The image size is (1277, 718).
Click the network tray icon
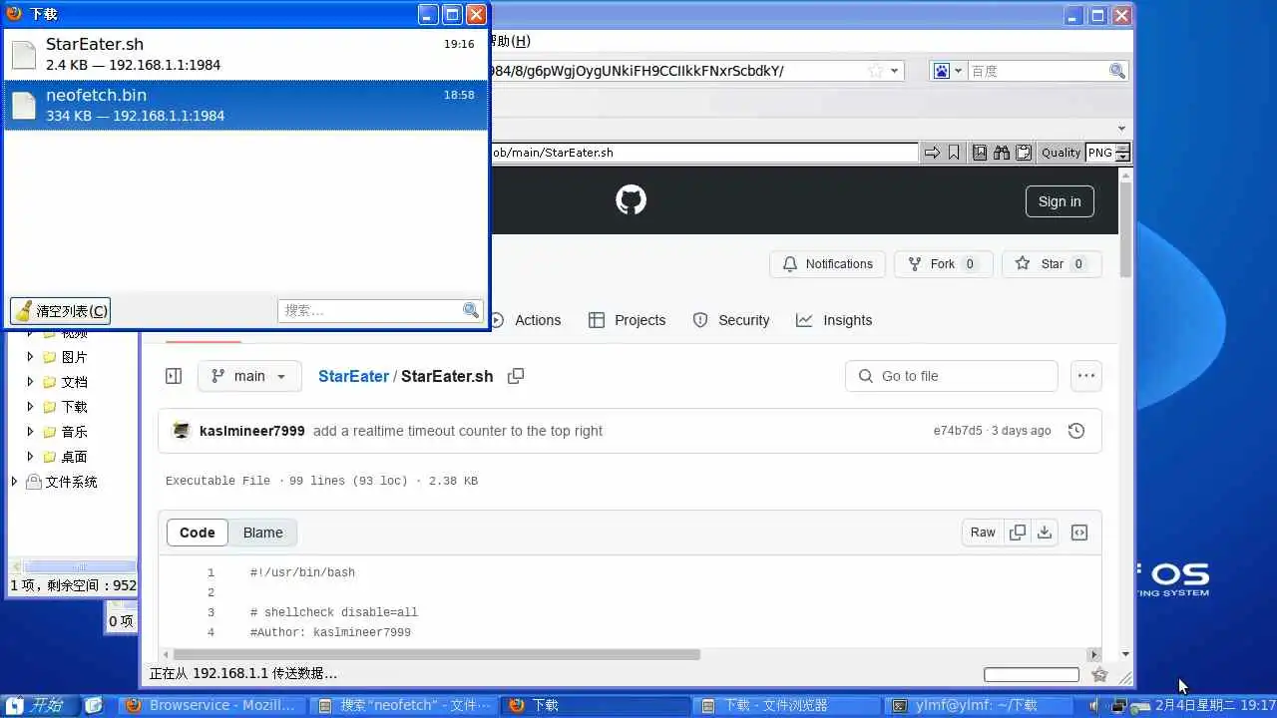pos(1119,705)
